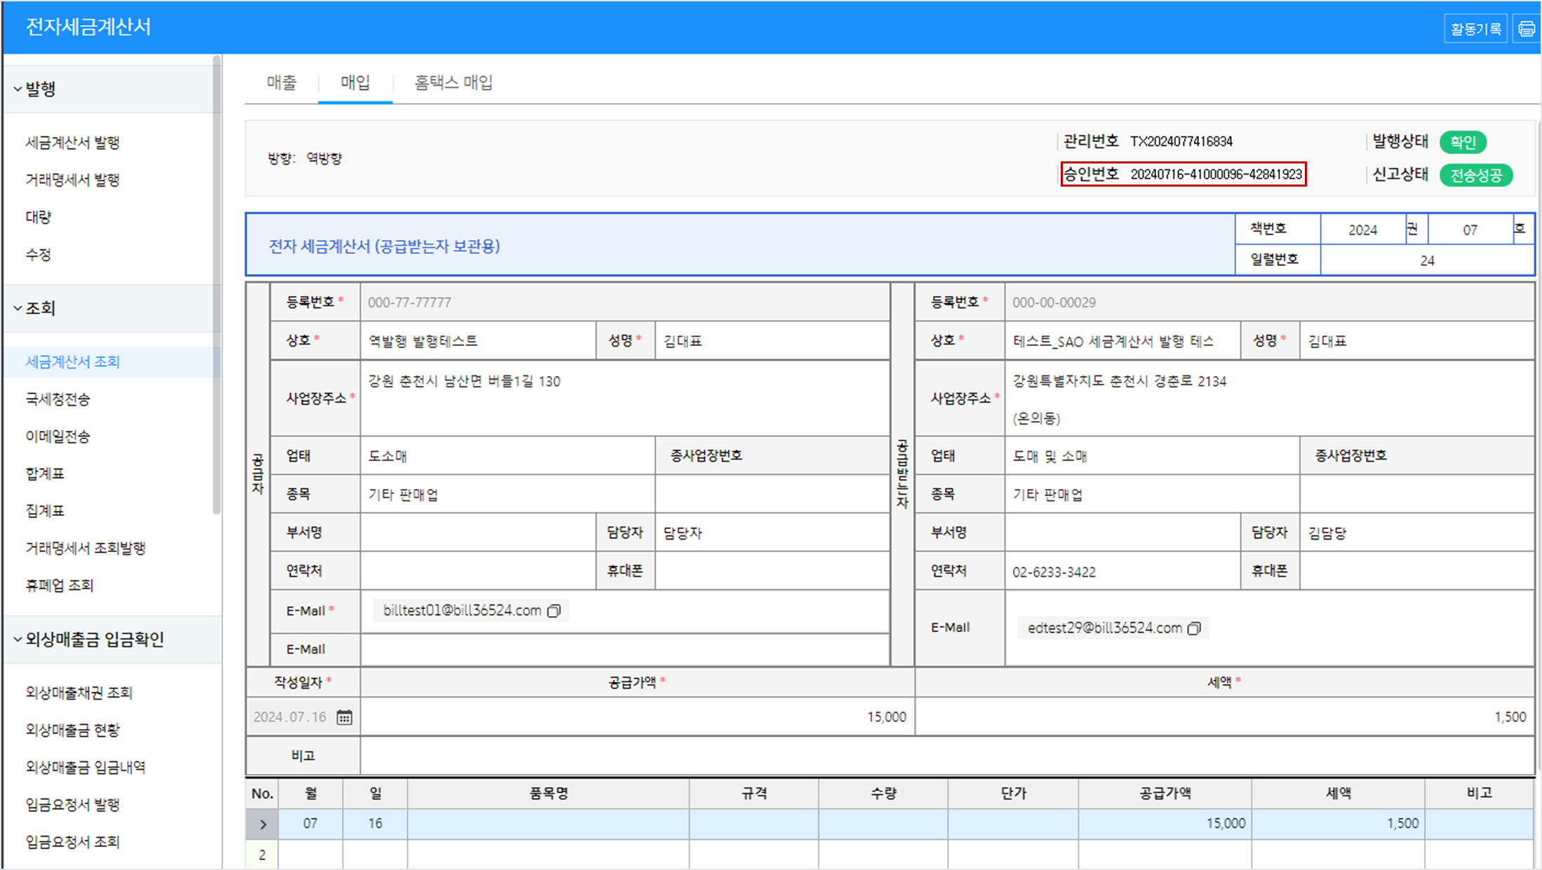Open 세금계산서 발행 menu item
The image size is (1542, 870).
pyautogui.click(x=72, y=142)
